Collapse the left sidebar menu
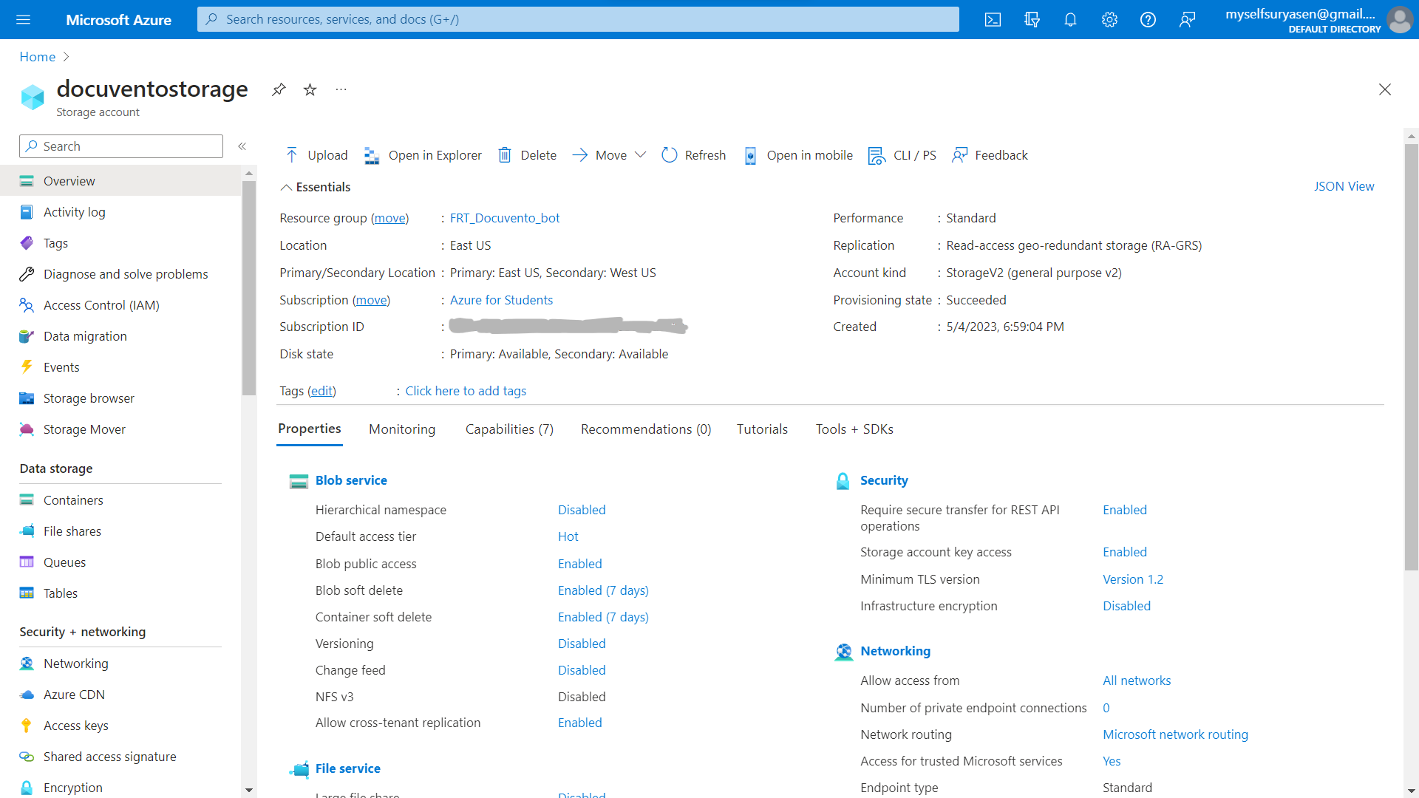 click(242, 146)
